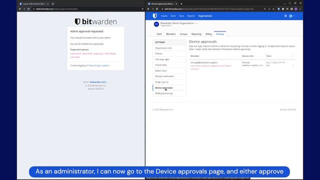Screen dimensions: 320x180
Task: Select Organizations in the blue navbar
Action: 205,16
